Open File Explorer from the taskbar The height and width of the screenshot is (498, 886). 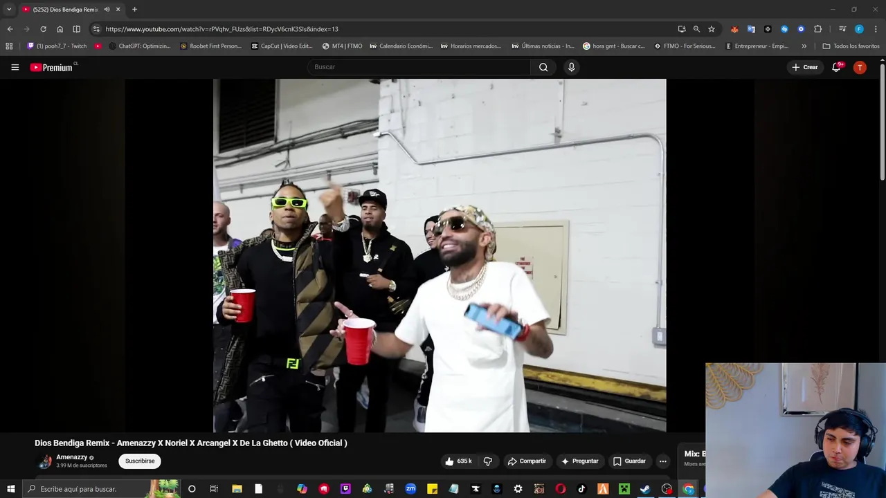point(237,489)
